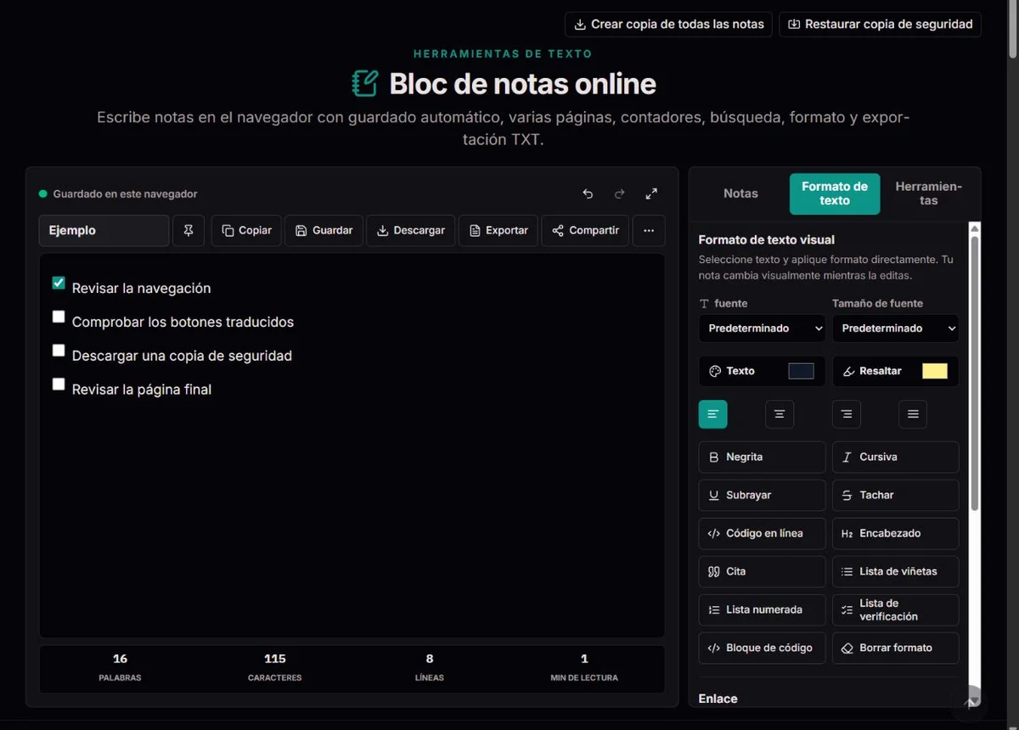Click the Descargar button
The width and height of the screenshot is (1019, 730).
[x=411, y=231]
